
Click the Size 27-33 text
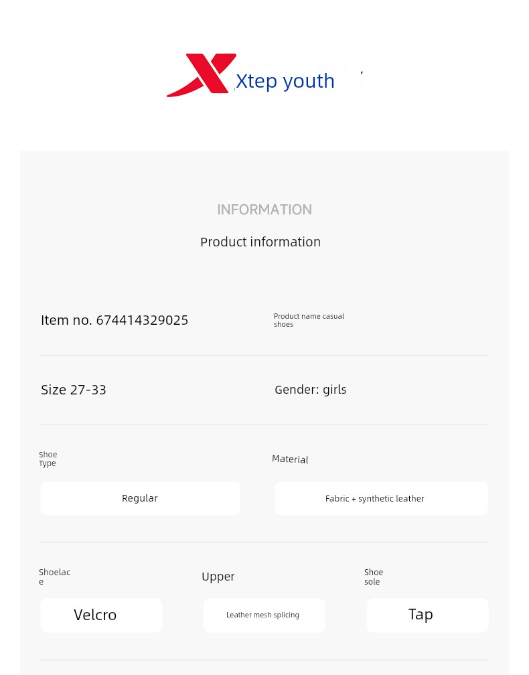point(74,390)
